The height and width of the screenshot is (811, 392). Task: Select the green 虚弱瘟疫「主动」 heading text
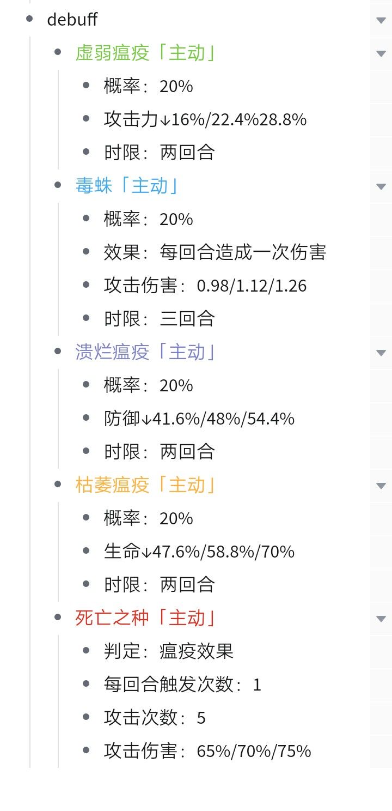click(x=146, y=53)
